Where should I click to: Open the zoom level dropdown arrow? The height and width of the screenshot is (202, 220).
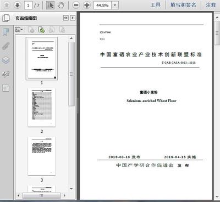pos(115,5)
